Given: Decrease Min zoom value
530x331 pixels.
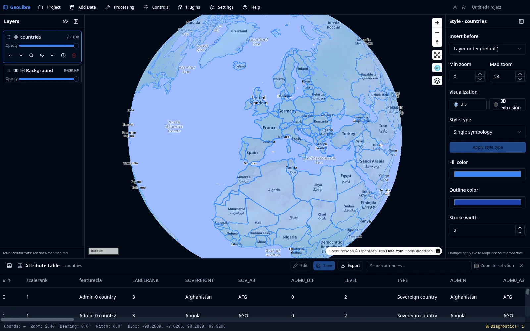Looking at the screenshot, I should (480, 79).
